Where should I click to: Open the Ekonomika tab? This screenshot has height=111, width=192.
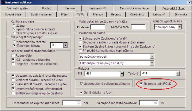click(x=180, y=14)
